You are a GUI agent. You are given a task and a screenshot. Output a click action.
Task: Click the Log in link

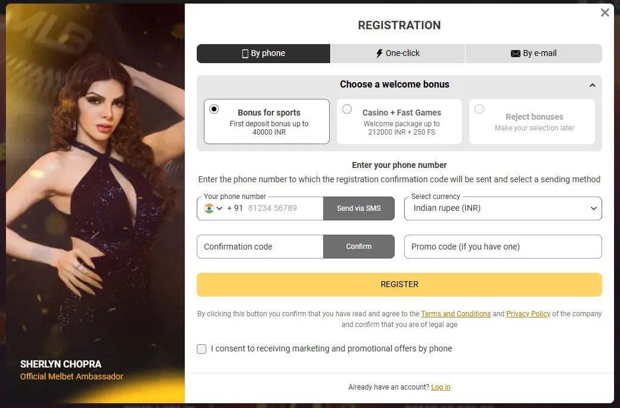tap(441, 387)
